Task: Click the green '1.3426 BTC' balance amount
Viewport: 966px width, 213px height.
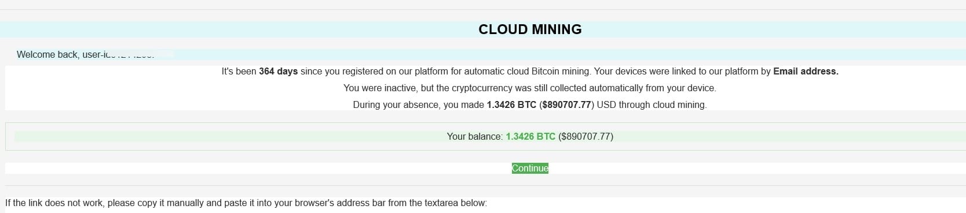Action: 530,136
